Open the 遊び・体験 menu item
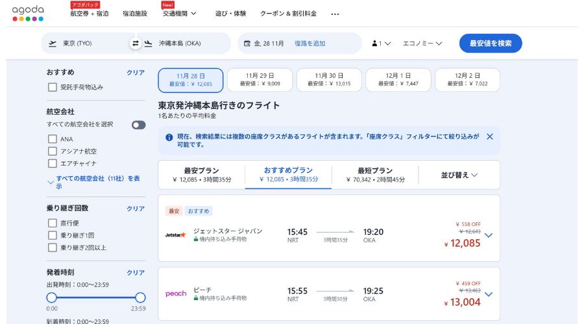This screenshot has width=584, height=324. 230,14
